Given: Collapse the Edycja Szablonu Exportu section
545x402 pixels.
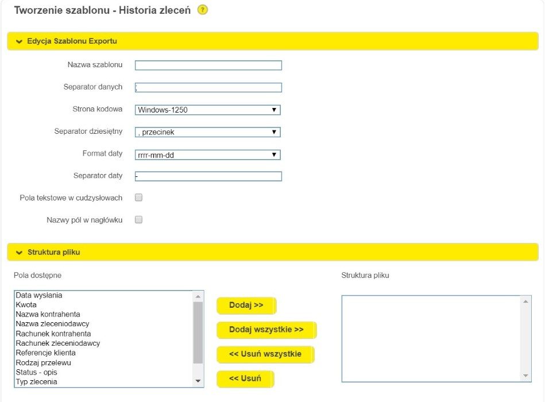Looking at the screenshot, I should coord(20,41).
